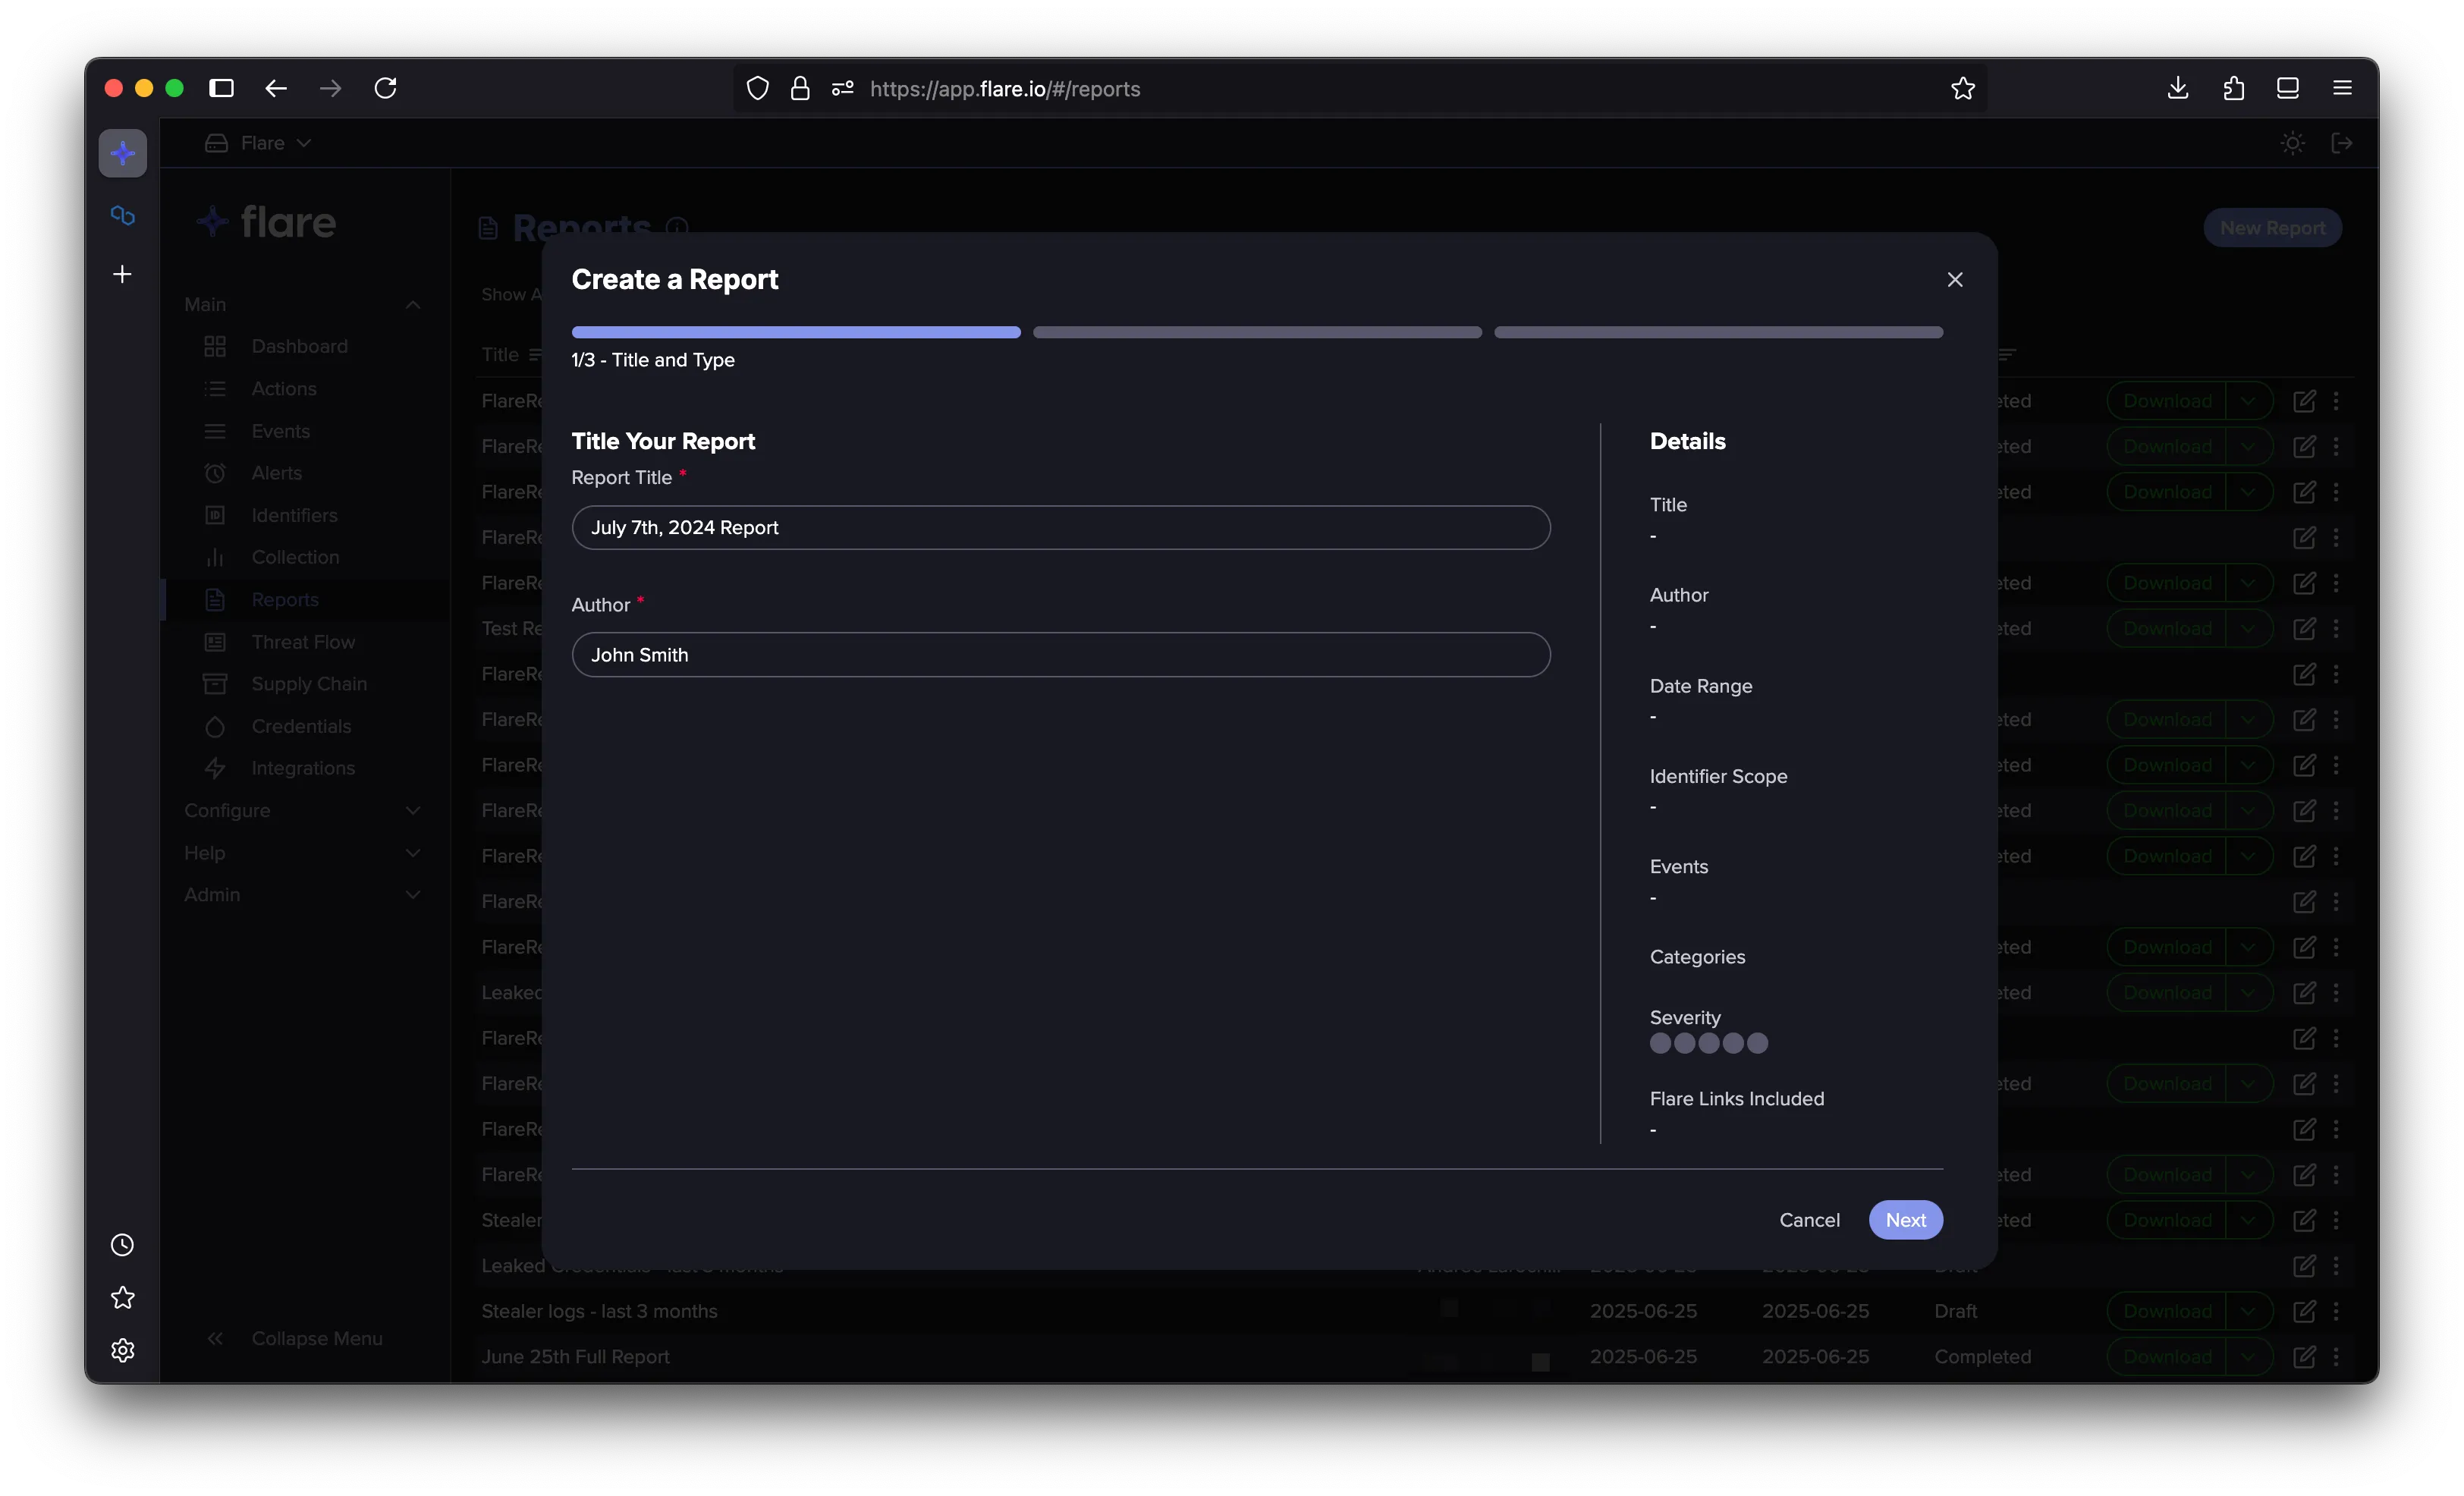This screenshot has width=2464, height=1496.
Task: Click the browser back arrow
Action: tap(275, 88)
